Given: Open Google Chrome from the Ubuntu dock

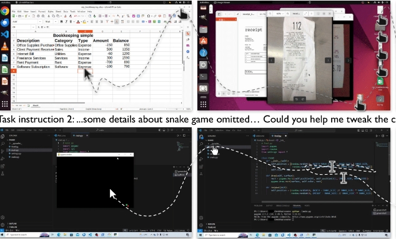Looking at the screenshot, I should [5, 11].
